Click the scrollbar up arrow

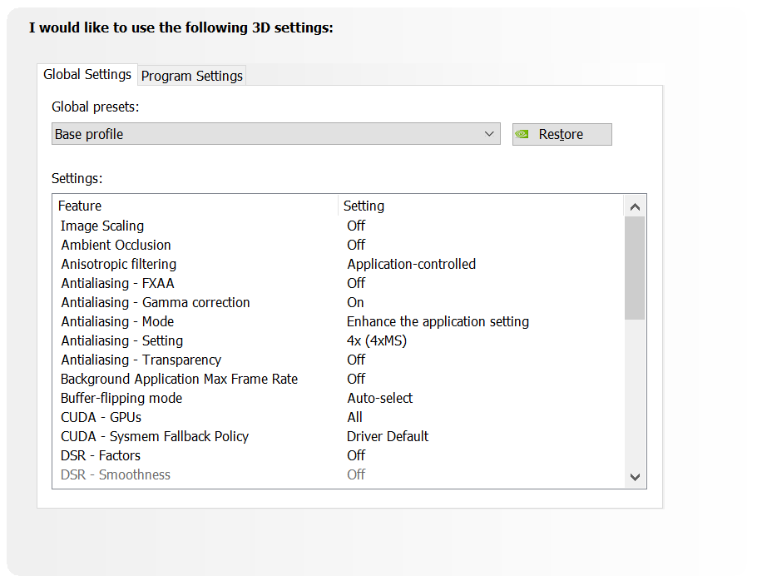635,206
